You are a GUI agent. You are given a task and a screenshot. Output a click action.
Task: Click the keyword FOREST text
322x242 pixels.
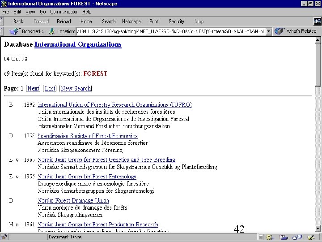point(95,73)
